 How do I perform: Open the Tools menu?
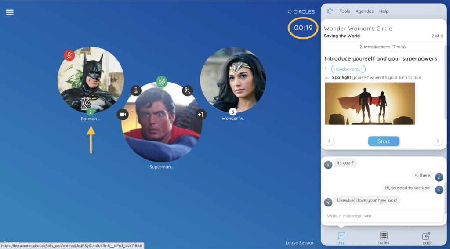pos(345,11)
